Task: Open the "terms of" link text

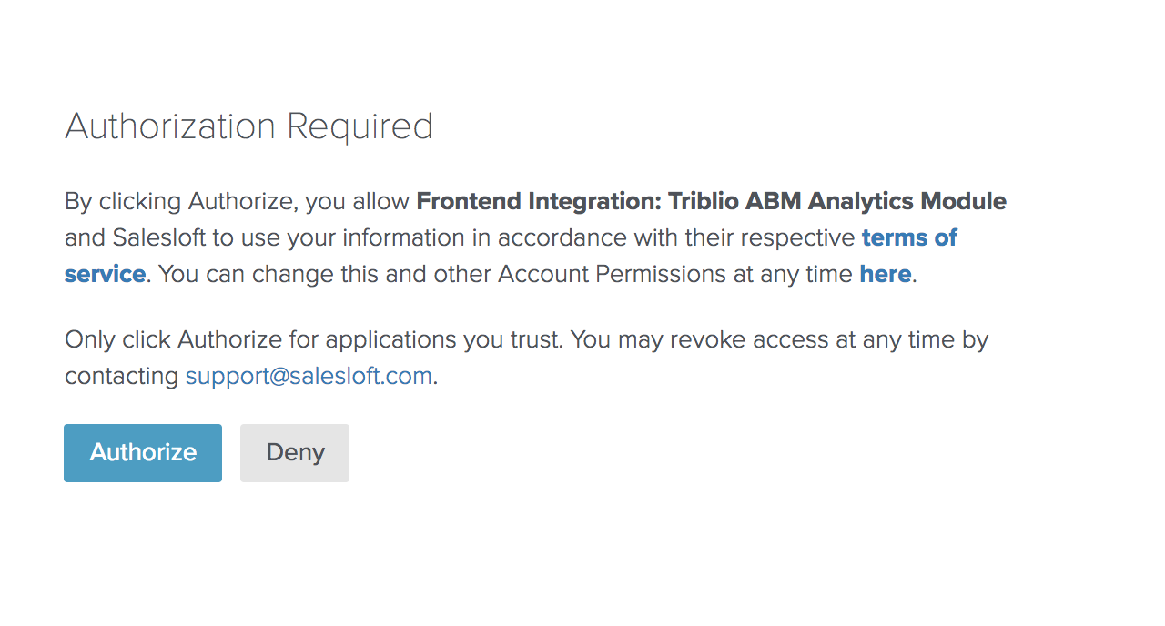Action: point(909,237)
